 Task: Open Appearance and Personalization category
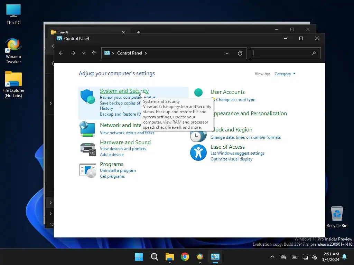click(250, 113)
